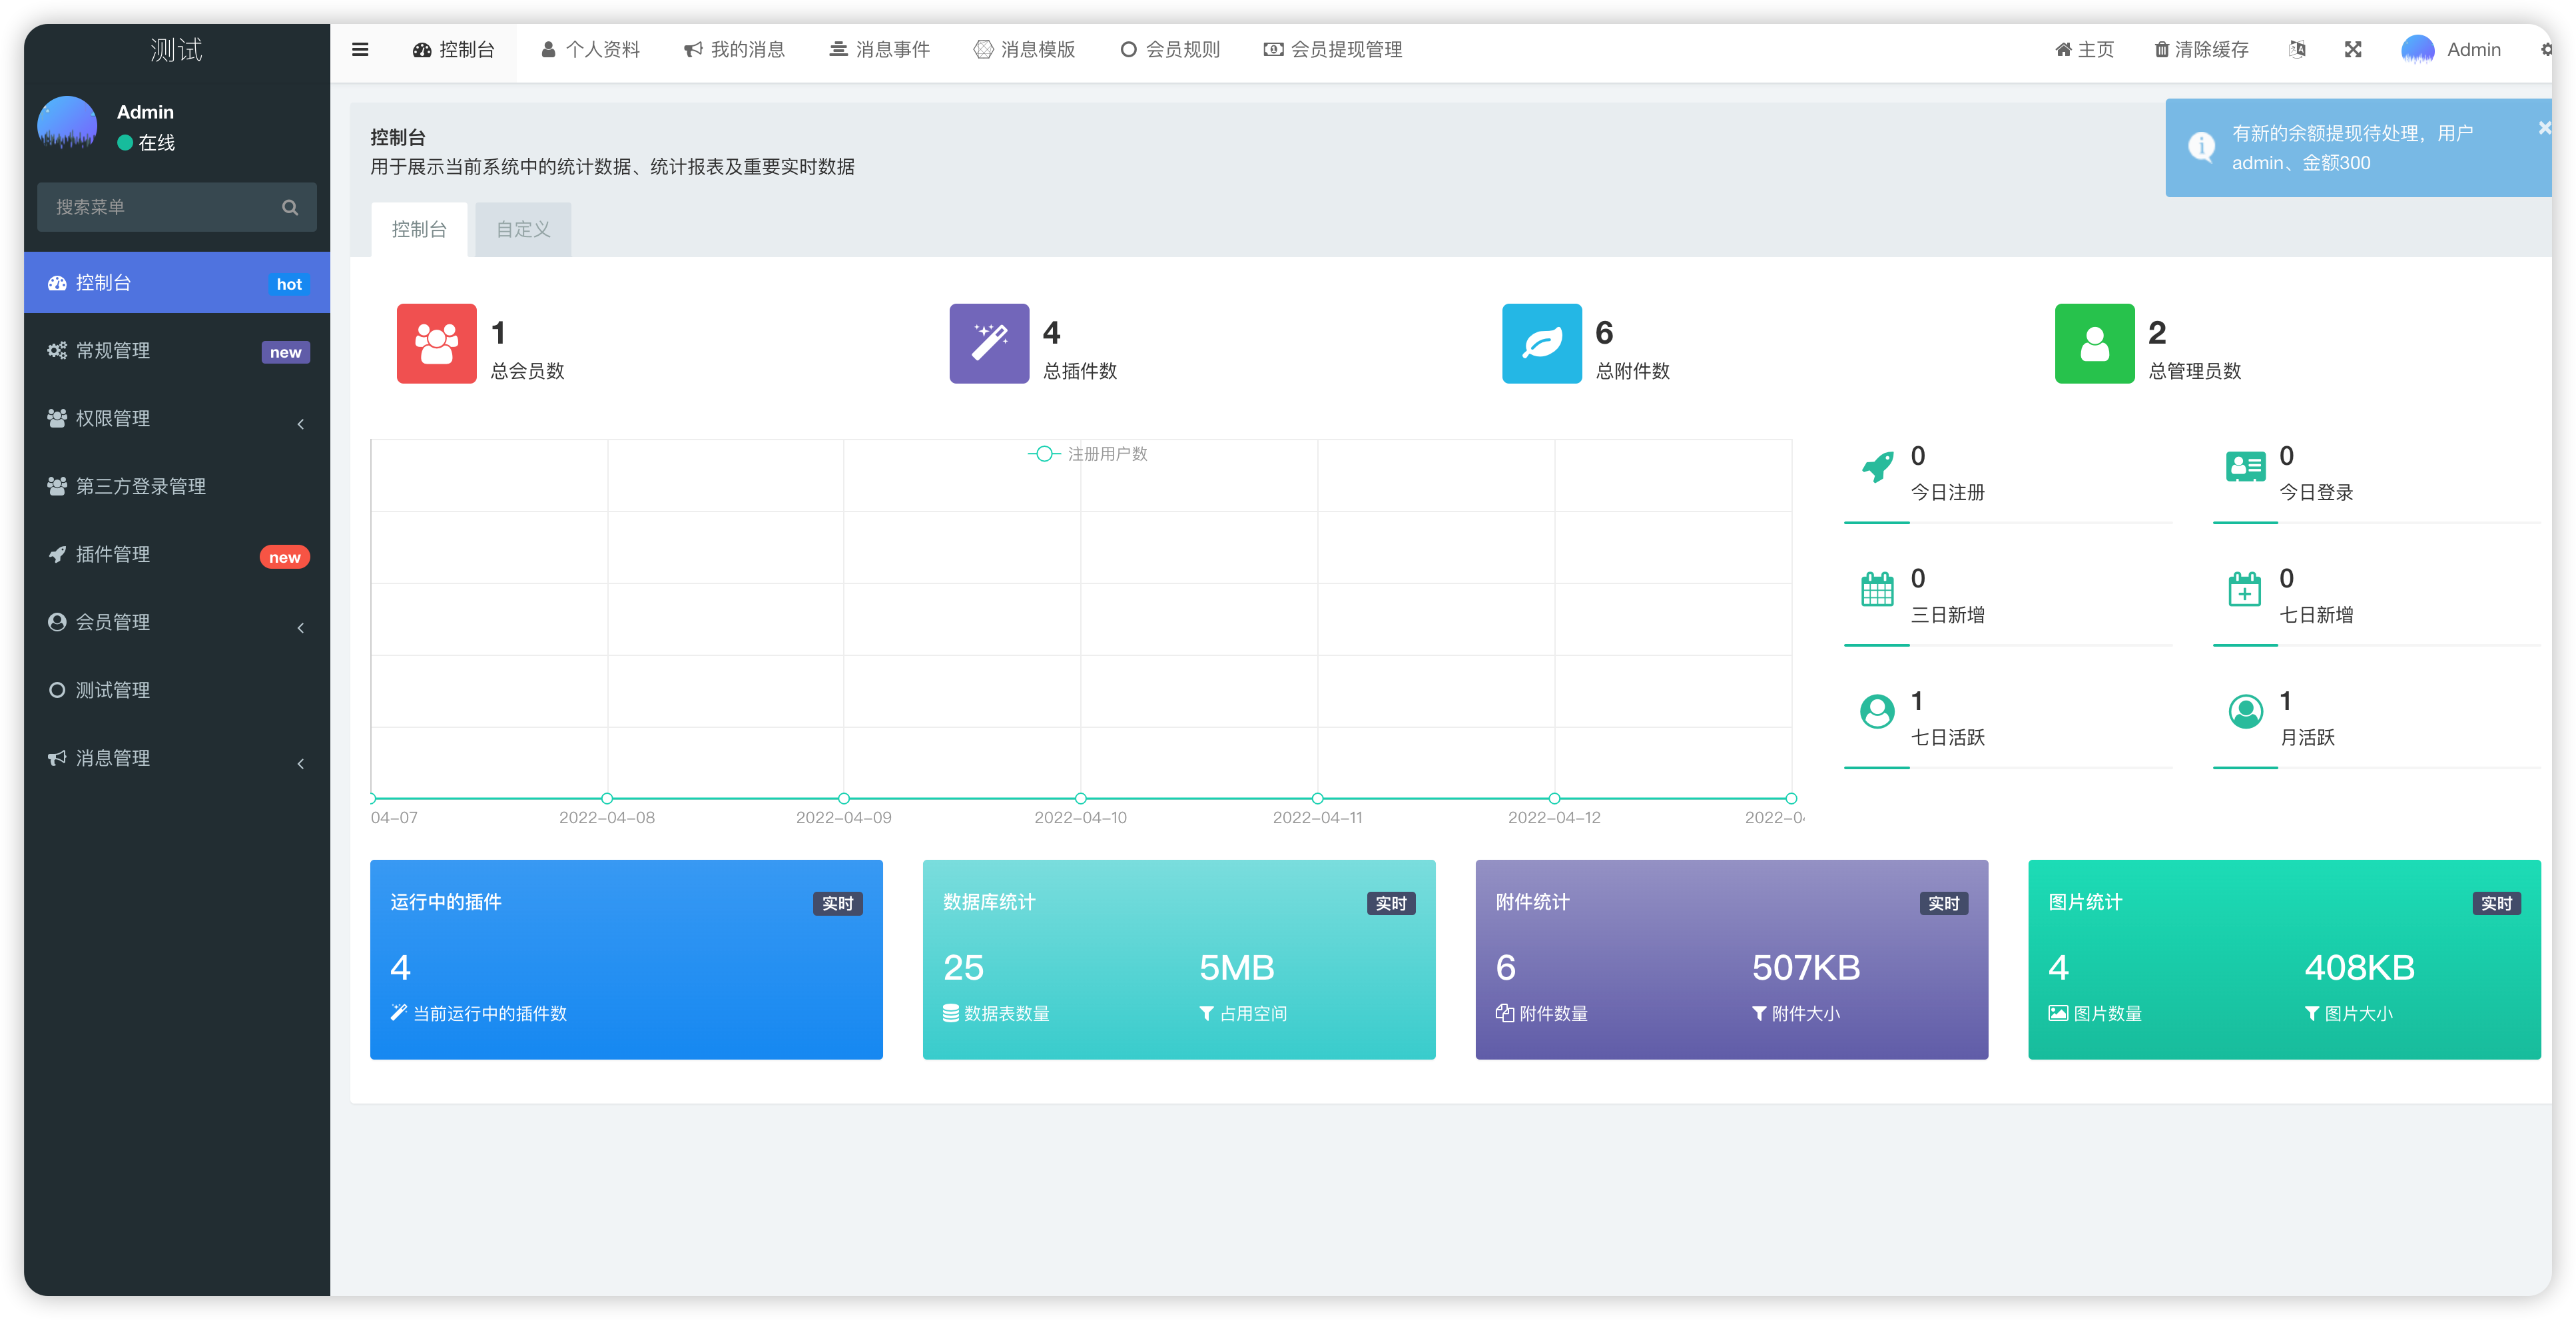Click the 507KB attachment size value
Viewport: 2576px width, 1320px height.
click(x=1806, y=968)
